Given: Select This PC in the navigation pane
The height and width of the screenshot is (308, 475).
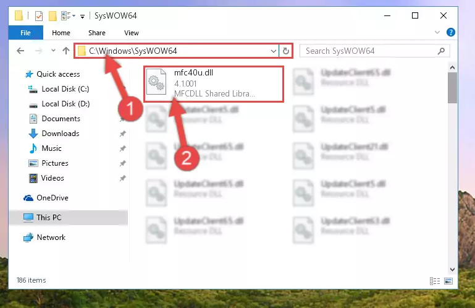Looking at the screenshot, I should (68, 218).
